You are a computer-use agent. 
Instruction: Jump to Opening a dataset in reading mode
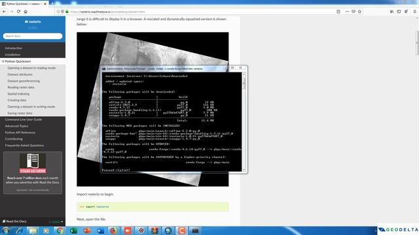coord(31,68)
